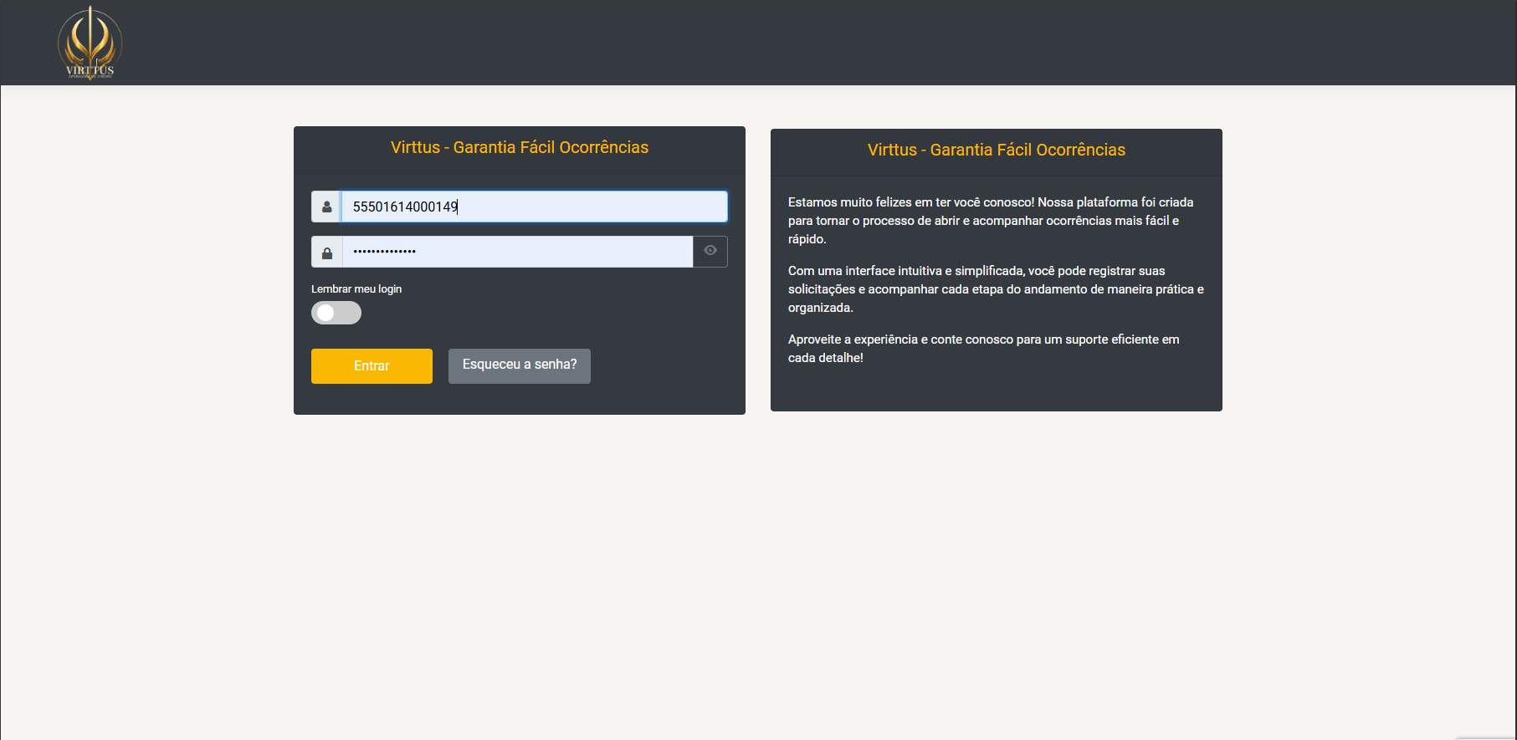The width and height of the screenshot is (1517, 740).
Task: Show the password with the eye icon
Action: [x=710, y=251]
